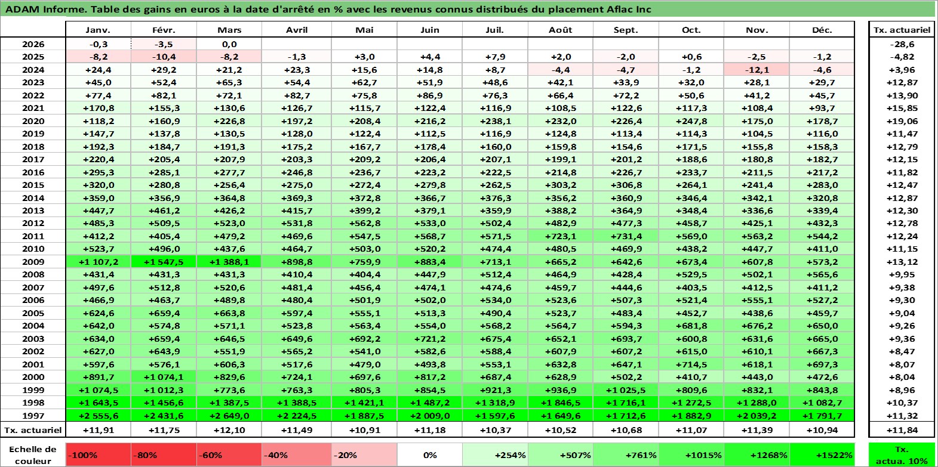Click the 2006 Nov. cell +555,1

(x=756, y=300)
